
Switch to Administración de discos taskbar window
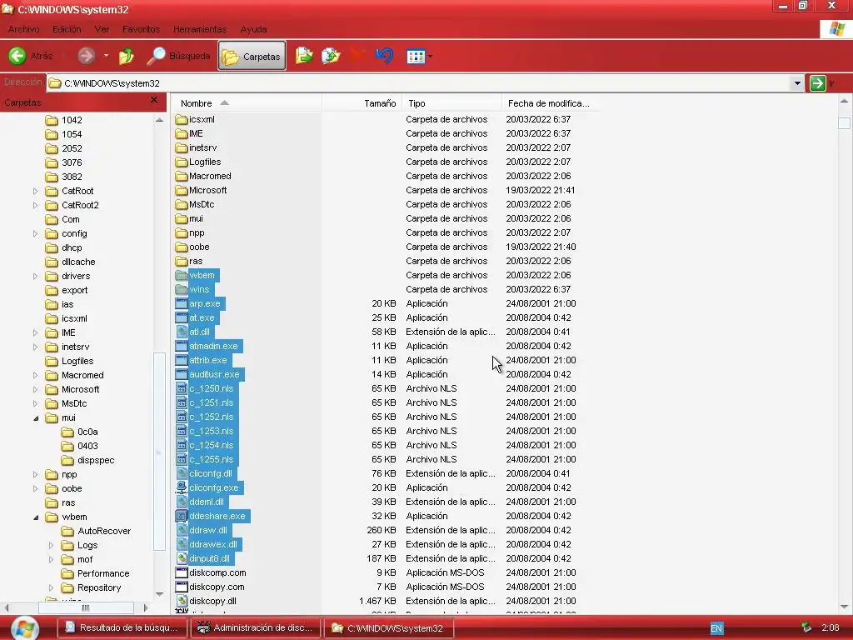pyautogui.click(x=255, y=628)
